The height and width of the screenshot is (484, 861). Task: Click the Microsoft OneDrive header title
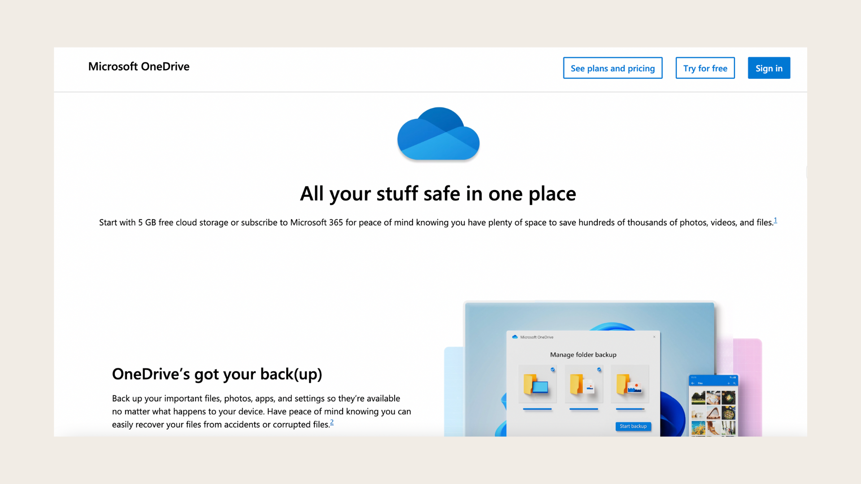(139, 66)
